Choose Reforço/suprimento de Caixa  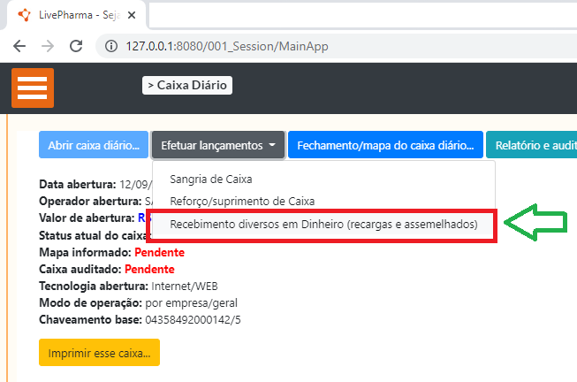pyautogui.click(x=241, y=202)
